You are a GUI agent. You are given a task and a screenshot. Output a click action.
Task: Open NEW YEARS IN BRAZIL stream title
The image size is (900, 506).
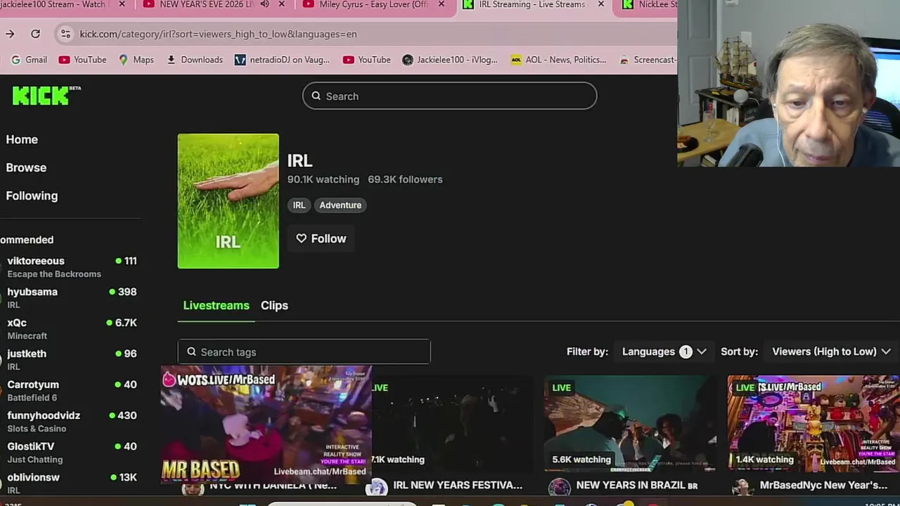click(637, 485)
